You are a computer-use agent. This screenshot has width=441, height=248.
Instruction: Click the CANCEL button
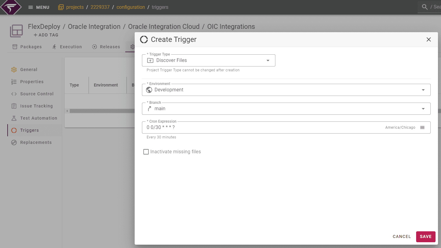coord(402,237)
